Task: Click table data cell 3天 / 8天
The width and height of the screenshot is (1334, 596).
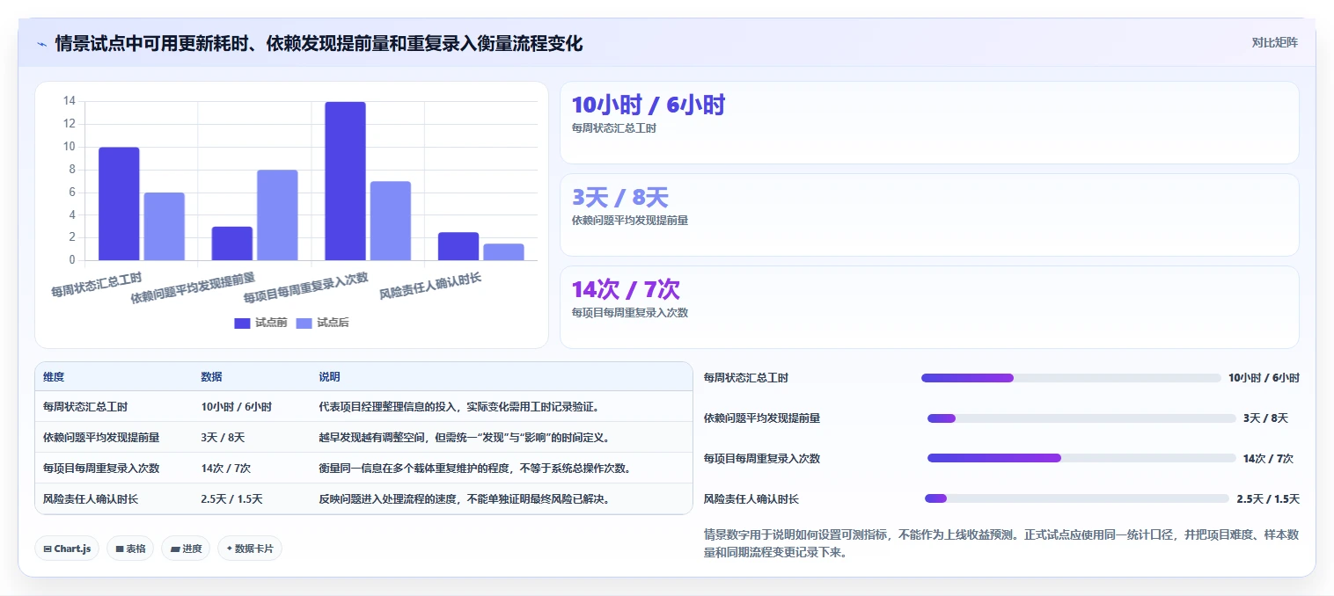Action: pos(223,437)
